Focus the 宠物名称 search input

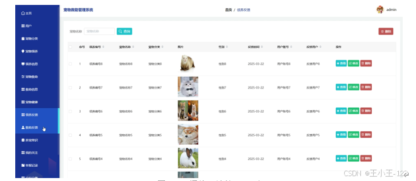tap(99, 31)
